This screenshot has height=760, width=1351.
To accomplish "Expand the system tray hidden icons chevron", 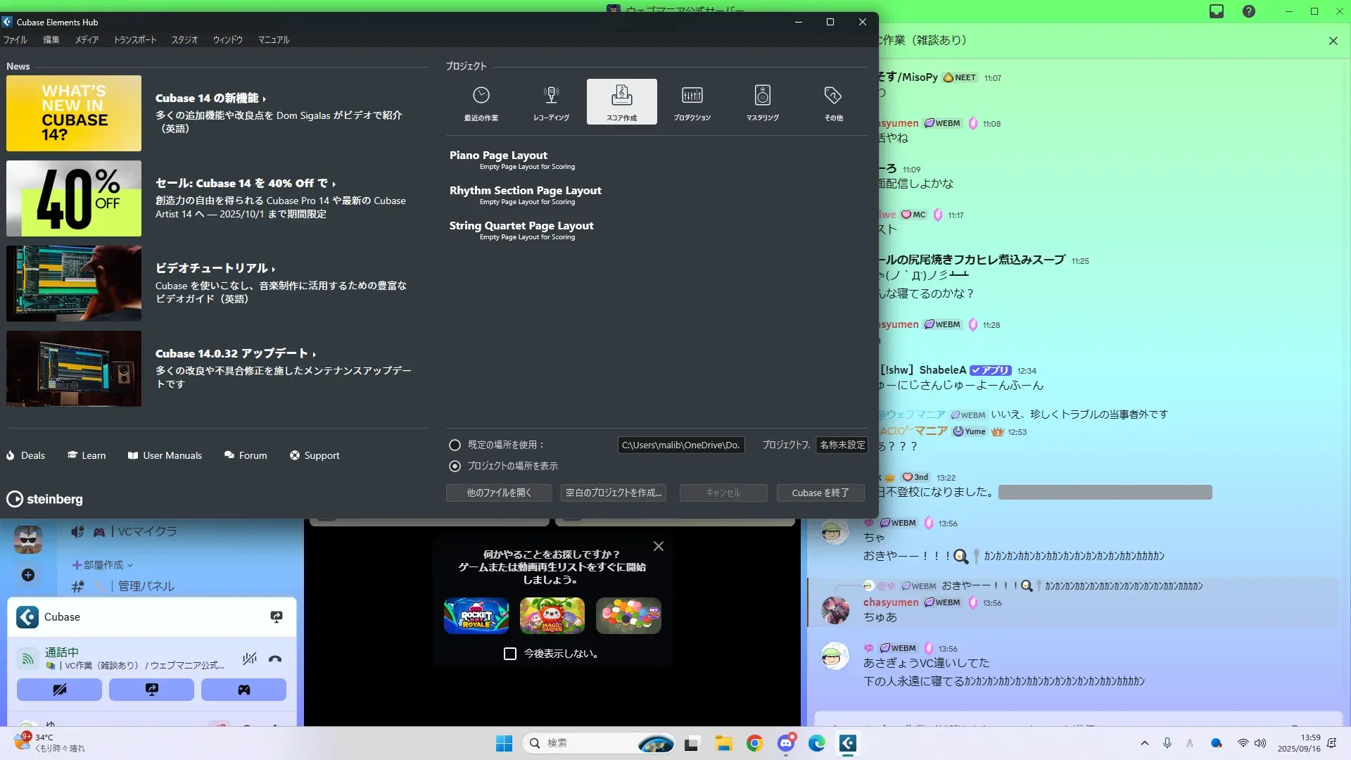I will 1144,743.
